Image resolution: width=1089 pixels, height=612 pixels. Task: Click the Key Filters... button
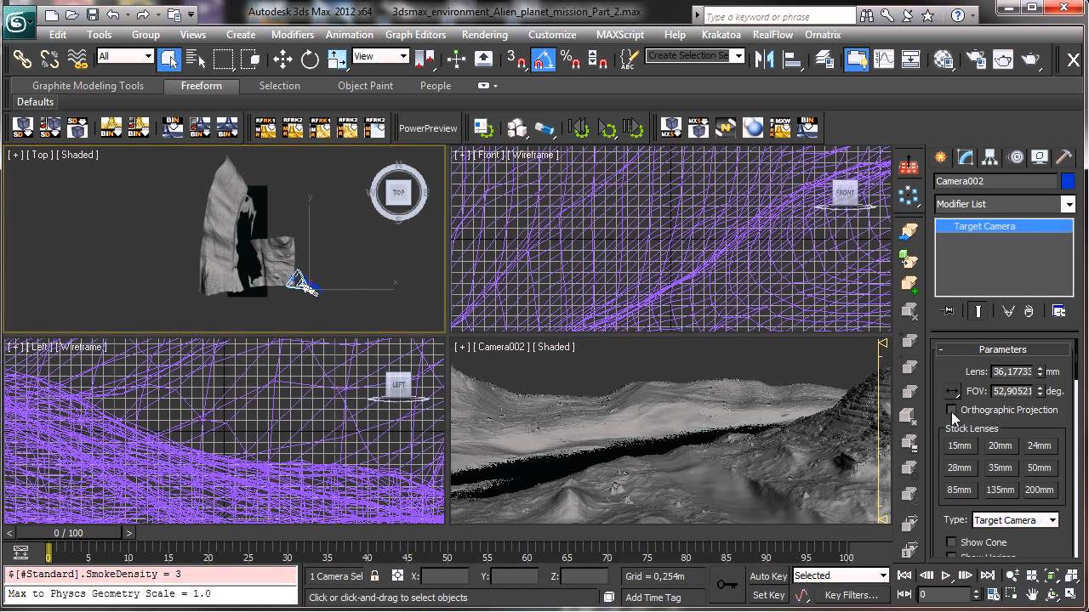(x=851, y=595)
